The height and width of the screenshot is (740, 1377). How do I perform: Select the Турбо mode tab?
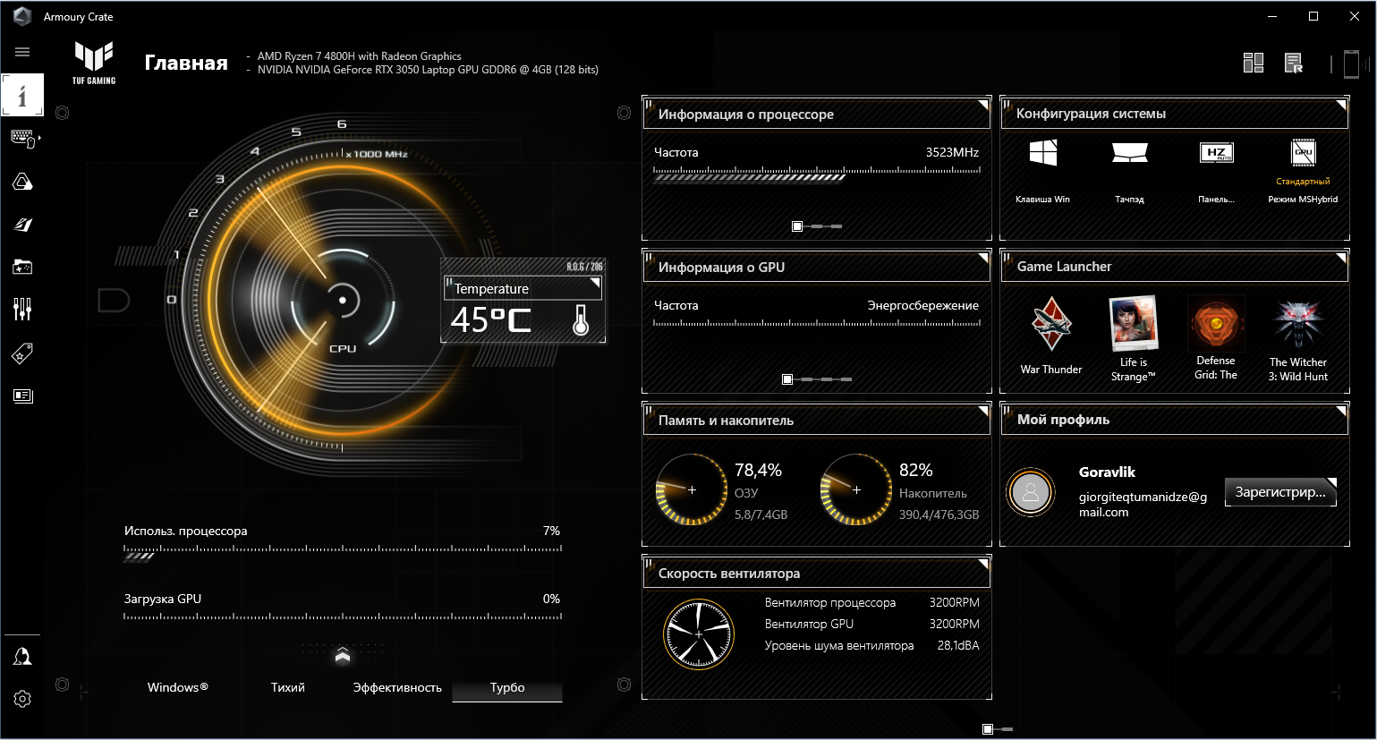507,687
